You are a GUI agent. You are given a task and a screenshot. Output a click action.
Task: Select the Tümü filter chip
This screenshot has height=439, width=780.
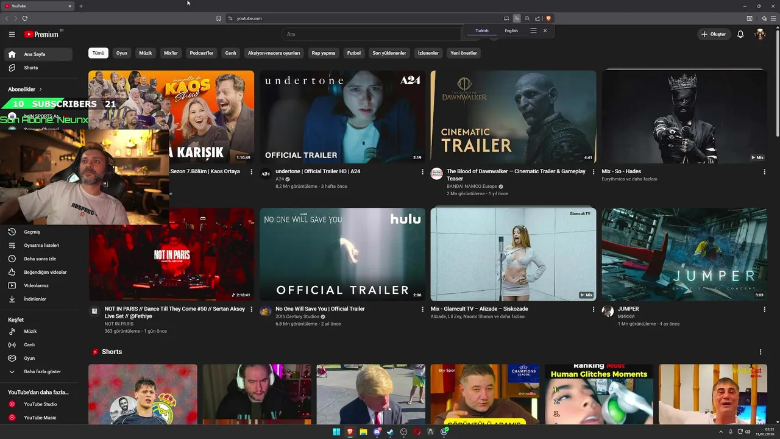pos(98,53)
